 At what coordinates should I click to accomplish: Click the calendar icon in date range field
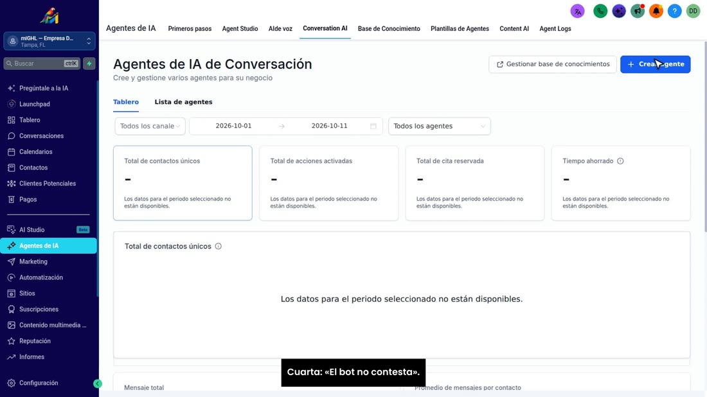pos(373,126)
